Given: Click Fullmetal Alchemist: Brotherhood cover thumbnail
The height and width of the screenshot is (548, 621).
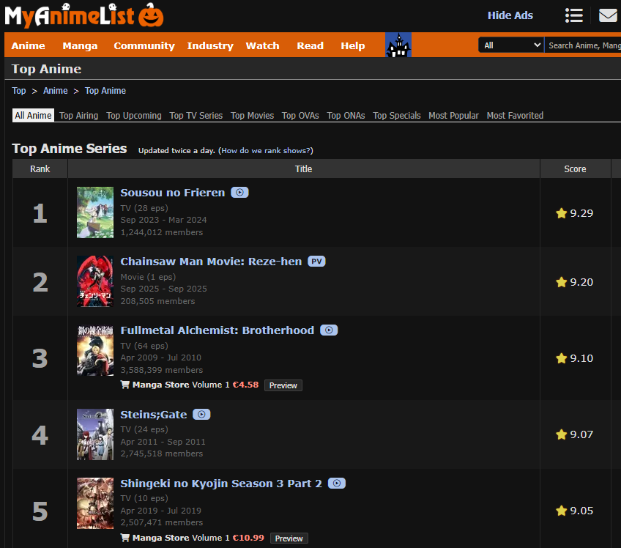Looking at the screenshot, I should (95, 350).
